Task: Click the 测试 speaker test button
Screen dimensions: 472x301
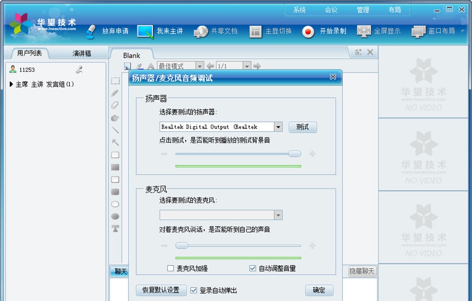Action: tap(303, 127)
